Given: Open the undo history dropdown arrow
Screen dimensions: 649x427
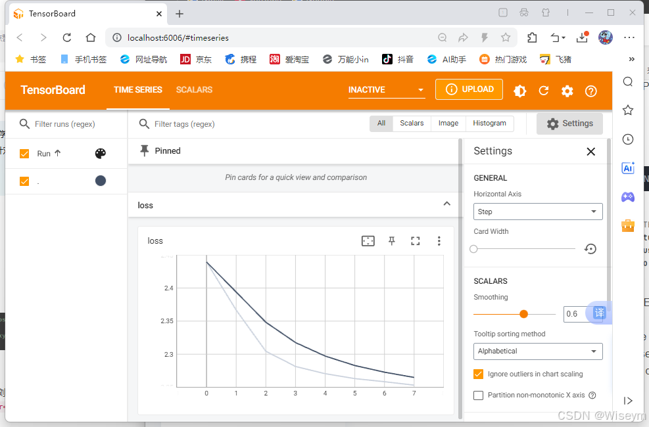Looking at the screenshot, I should click(x=564, y=39).
